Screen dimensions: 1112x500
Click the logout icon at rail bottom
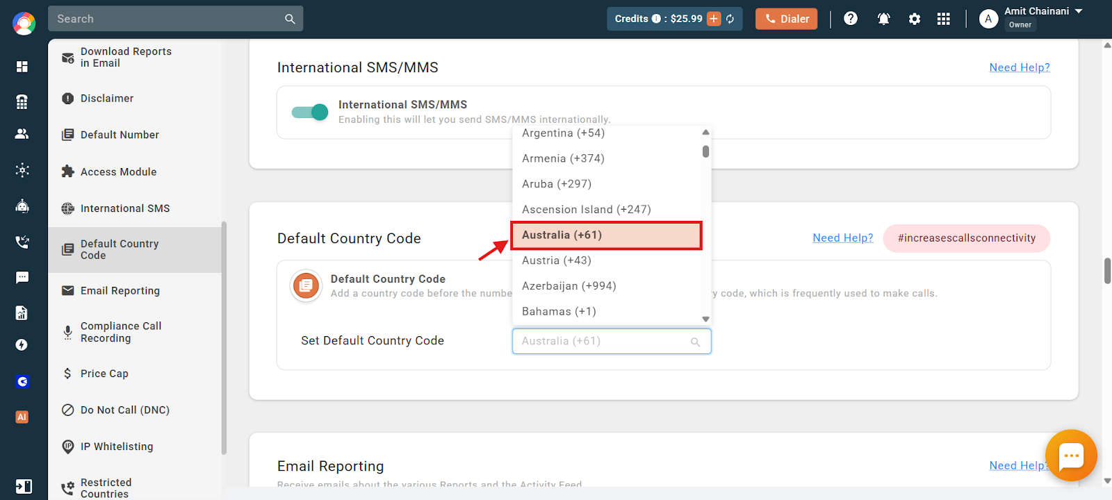coord(24,486)
